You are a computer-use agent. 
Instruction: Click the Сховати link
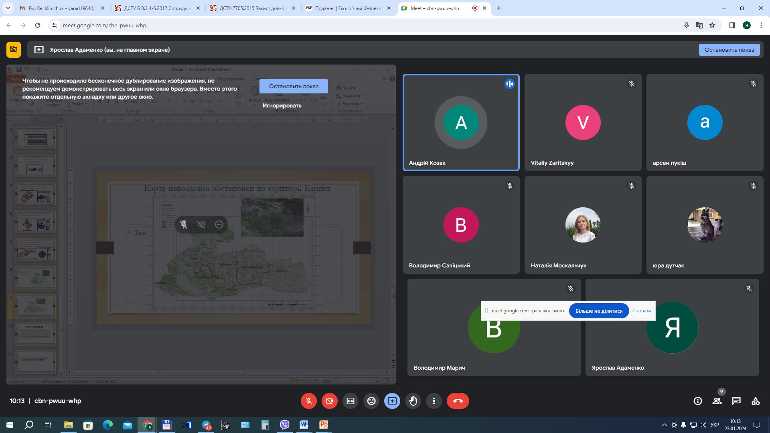(642, 311)
